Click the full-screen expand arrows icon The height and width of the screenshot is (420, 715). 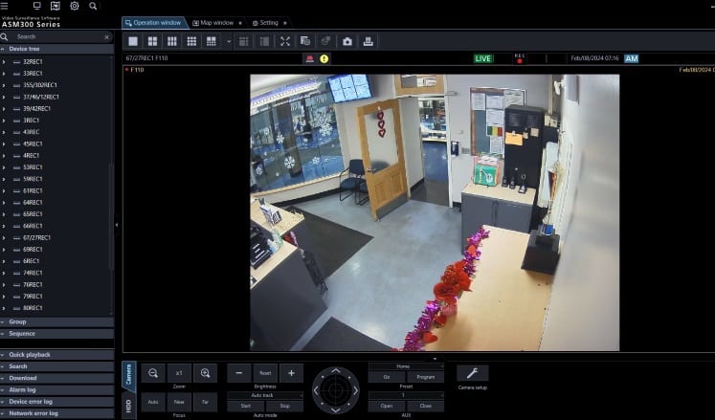click(285, 41)
